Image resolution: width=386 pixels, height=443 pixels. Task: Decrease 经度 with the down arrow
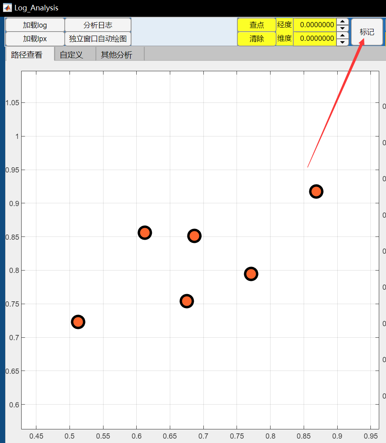(342, 28)
